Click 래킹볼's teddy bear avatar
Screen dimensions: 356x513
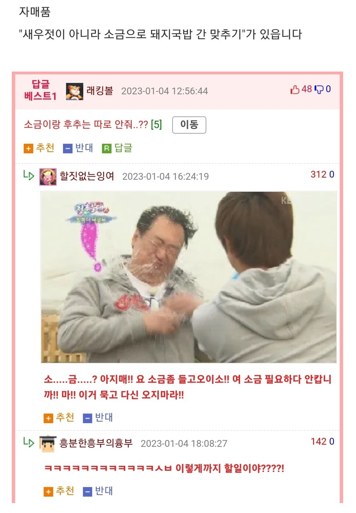(74, 91)
